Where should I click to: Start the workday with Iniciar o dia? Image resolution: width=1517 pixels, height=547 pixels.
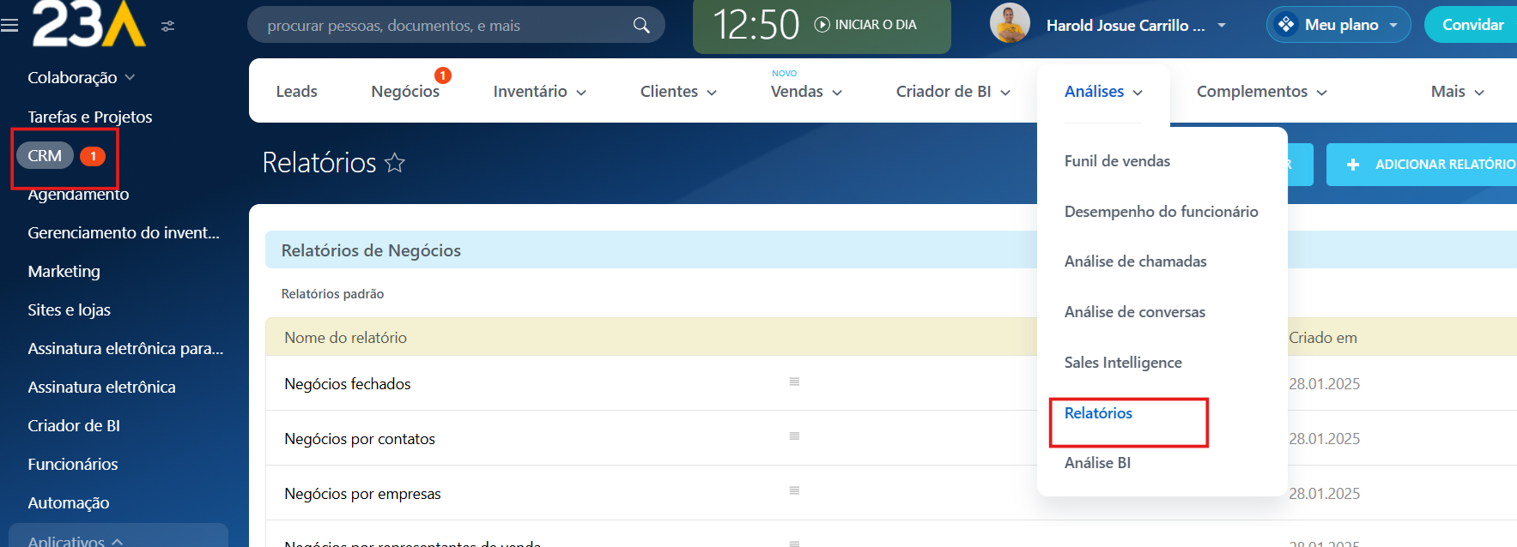tap(865, 25)
